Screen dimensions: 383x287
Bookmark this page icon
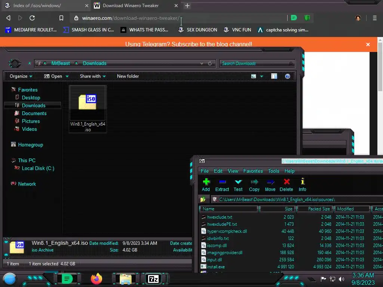(61, 18)
